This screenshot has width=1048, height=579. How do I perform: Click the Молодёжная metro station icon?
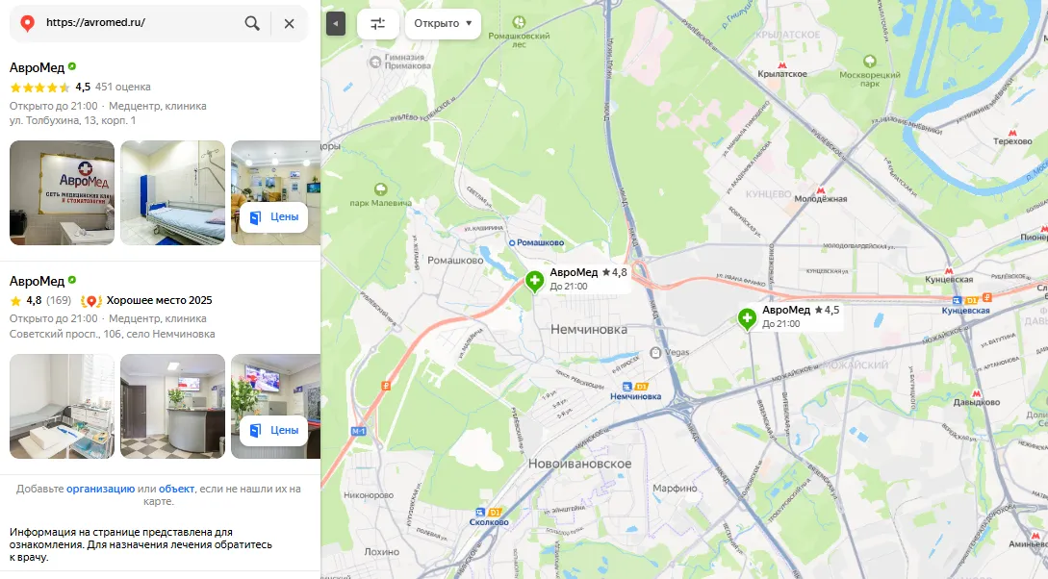[x=821, y=190]
